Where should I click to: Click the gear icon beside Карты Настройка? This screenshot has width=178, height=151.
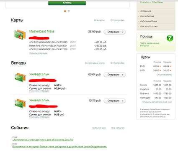[111, 20]
